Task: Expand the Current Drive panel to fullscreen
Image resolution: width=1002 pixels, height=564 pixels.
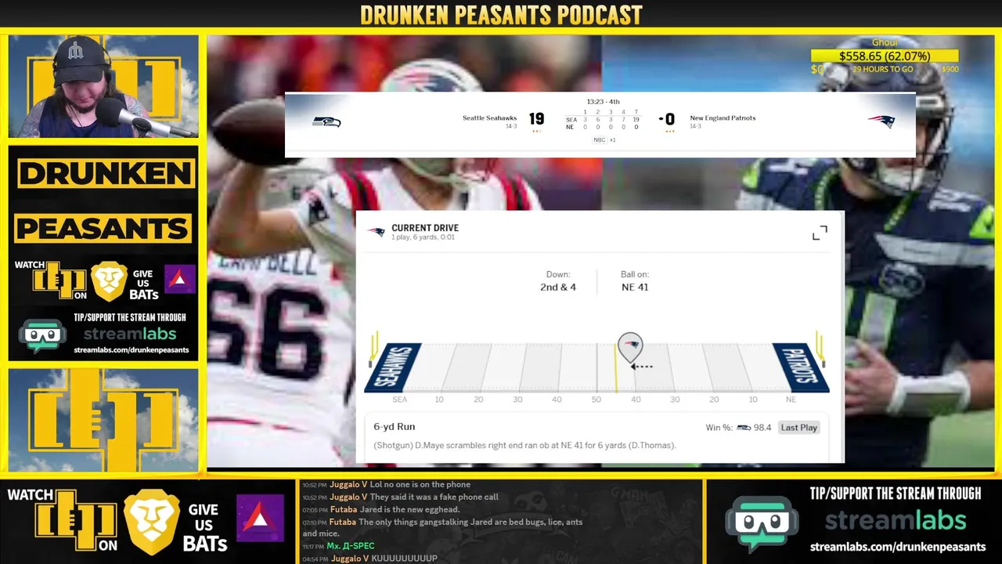Action: [x=820, y=233]
